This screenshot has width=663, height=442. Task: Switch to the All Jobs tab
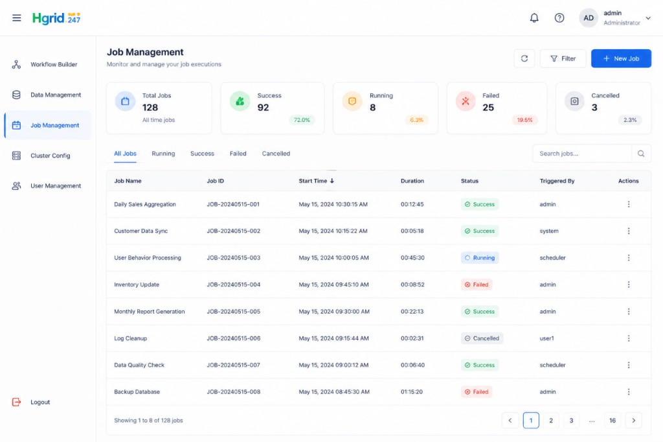pyautogui.click(x=125, y=153)
